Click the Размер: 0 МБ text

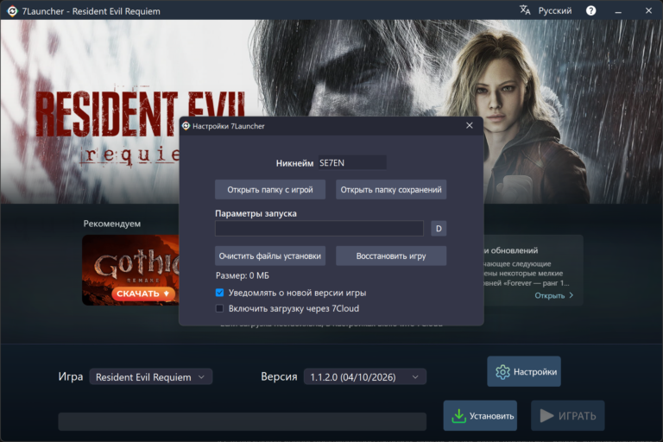point(243,275)
